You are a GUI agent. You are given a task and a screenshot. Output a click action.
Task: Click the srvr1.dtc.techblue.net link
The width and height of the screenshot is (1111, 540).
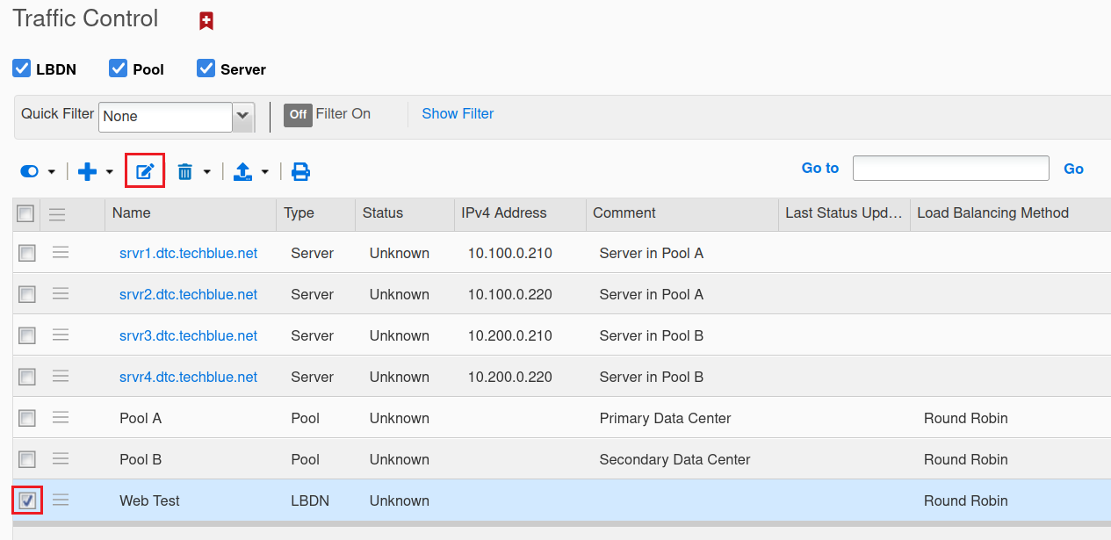188,253
